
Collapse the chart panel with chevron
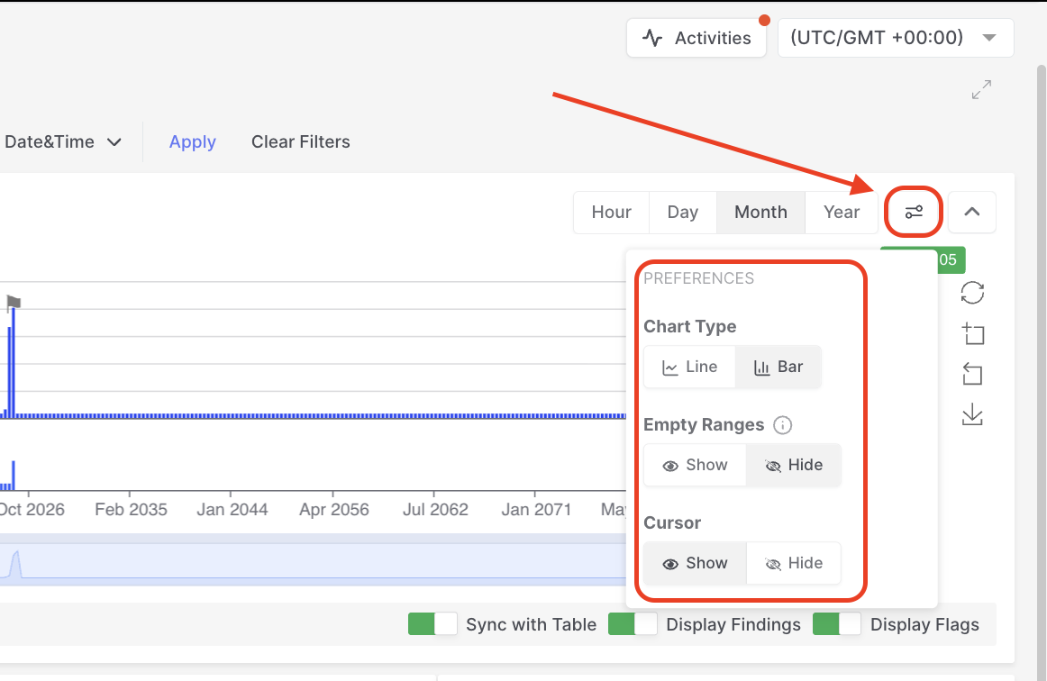coord(972,213)
